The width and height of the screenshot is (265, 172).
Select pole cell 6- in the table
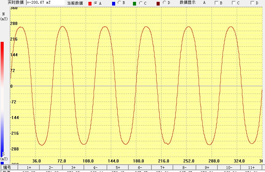(x=140, y=167)
